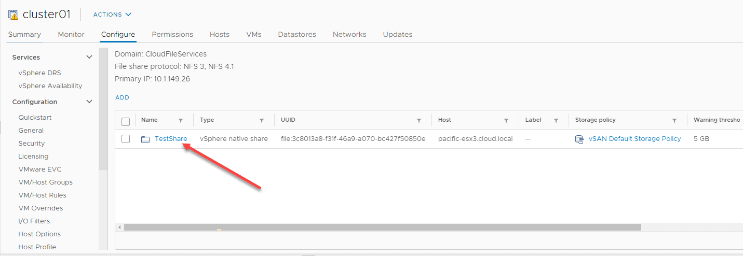743x256 pixels.
Task: Sort by the Storage policy column header
Action: (596, 120)
